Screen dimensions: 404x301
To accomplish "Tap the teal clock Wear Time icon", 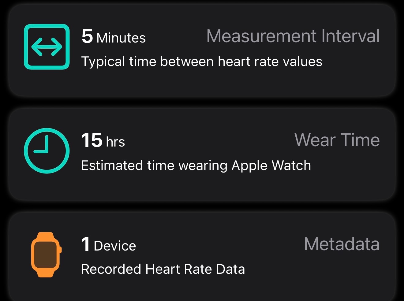I will pos(47,150).
